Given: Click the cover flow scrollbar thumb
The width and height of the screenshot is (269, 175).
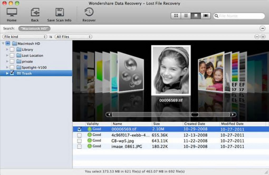Looking at the screenshot, I should click(x=195, y=115).
